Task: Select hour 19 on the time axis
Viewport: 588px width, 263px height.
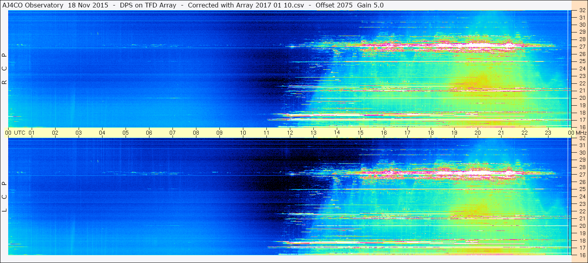Action: 454,133
